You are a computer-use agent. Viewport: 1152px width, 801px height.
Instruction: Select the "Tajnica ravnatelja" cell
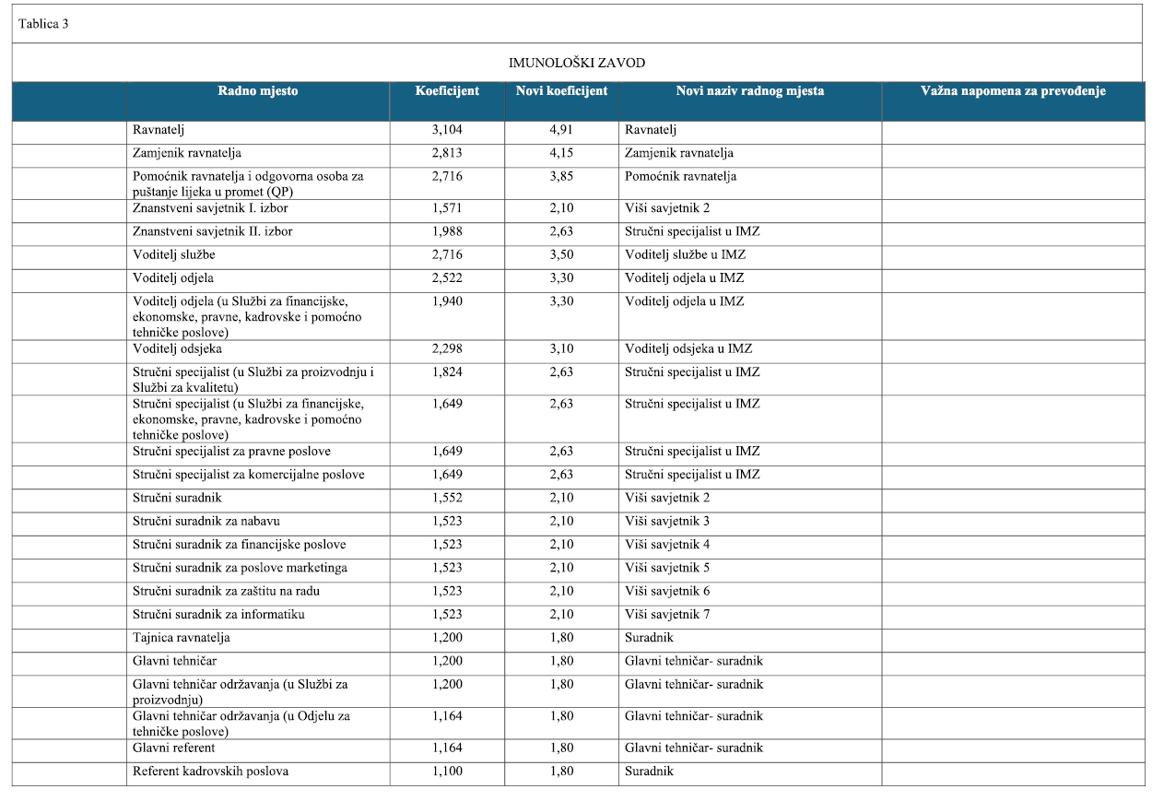182,638
